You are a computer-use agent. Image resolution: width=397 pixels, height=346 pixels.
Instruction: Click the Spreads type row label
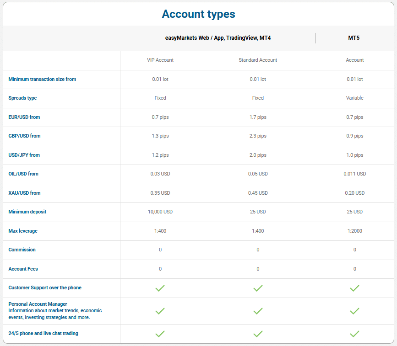22,98
